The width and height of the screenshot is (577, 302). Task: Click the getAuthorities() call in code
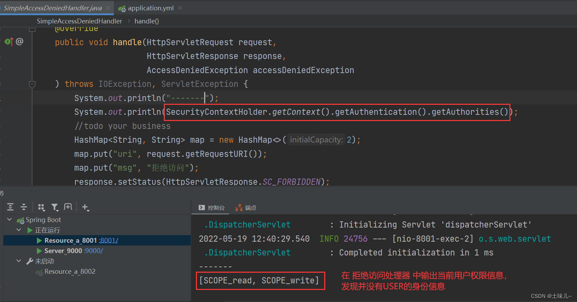(x=470, y=112)
